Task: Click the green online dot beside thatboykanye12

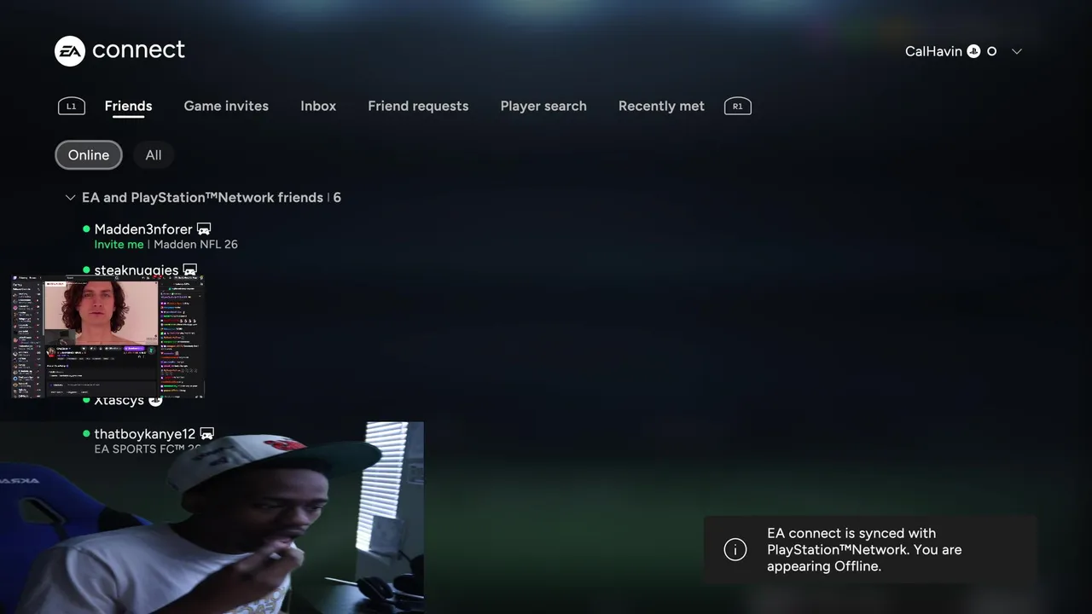Action: tap(86, 434)
